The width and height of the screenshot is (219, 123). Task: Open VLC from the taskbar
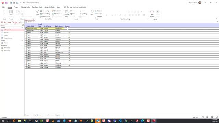53,121
